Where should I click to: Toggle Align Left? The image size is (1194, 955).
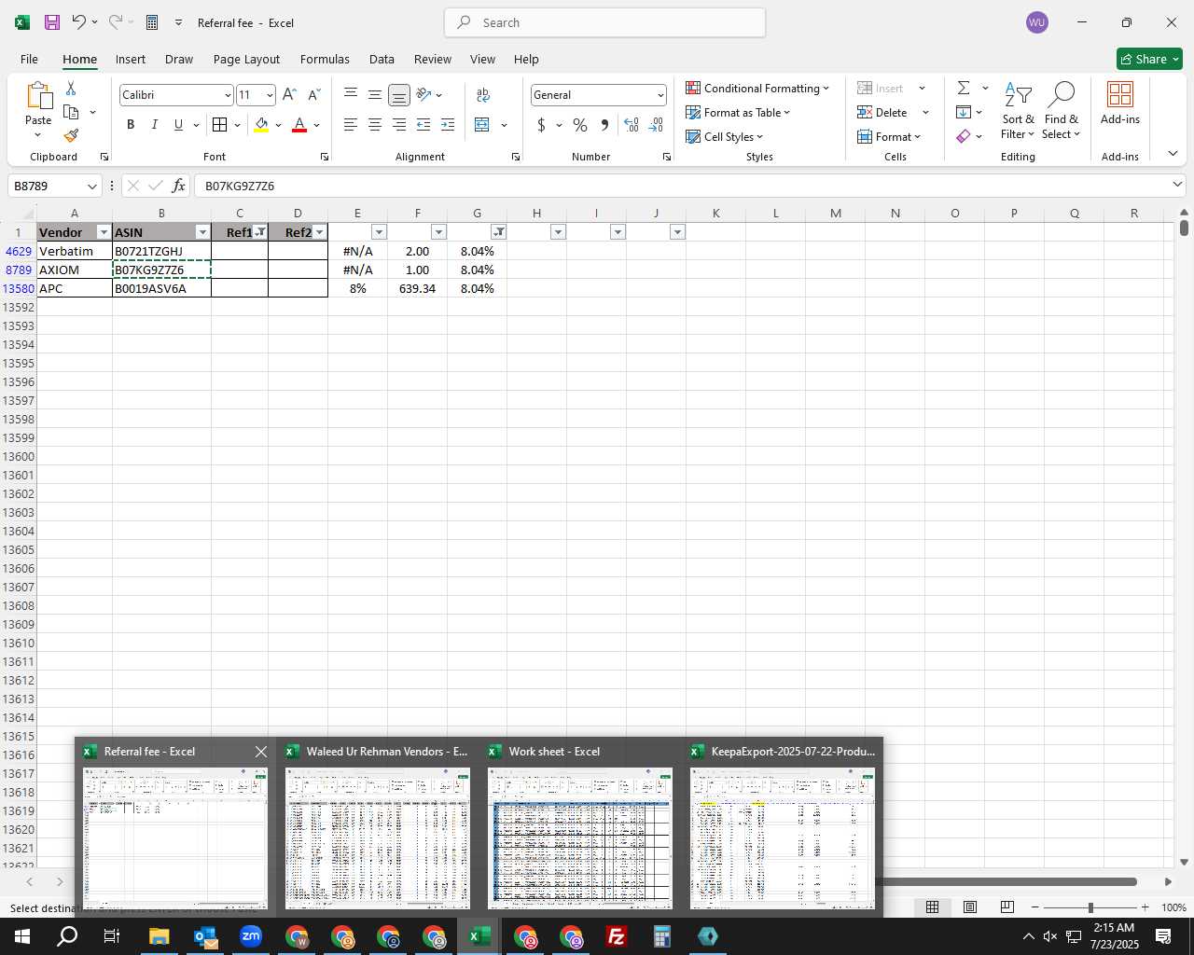coord(351,125)
